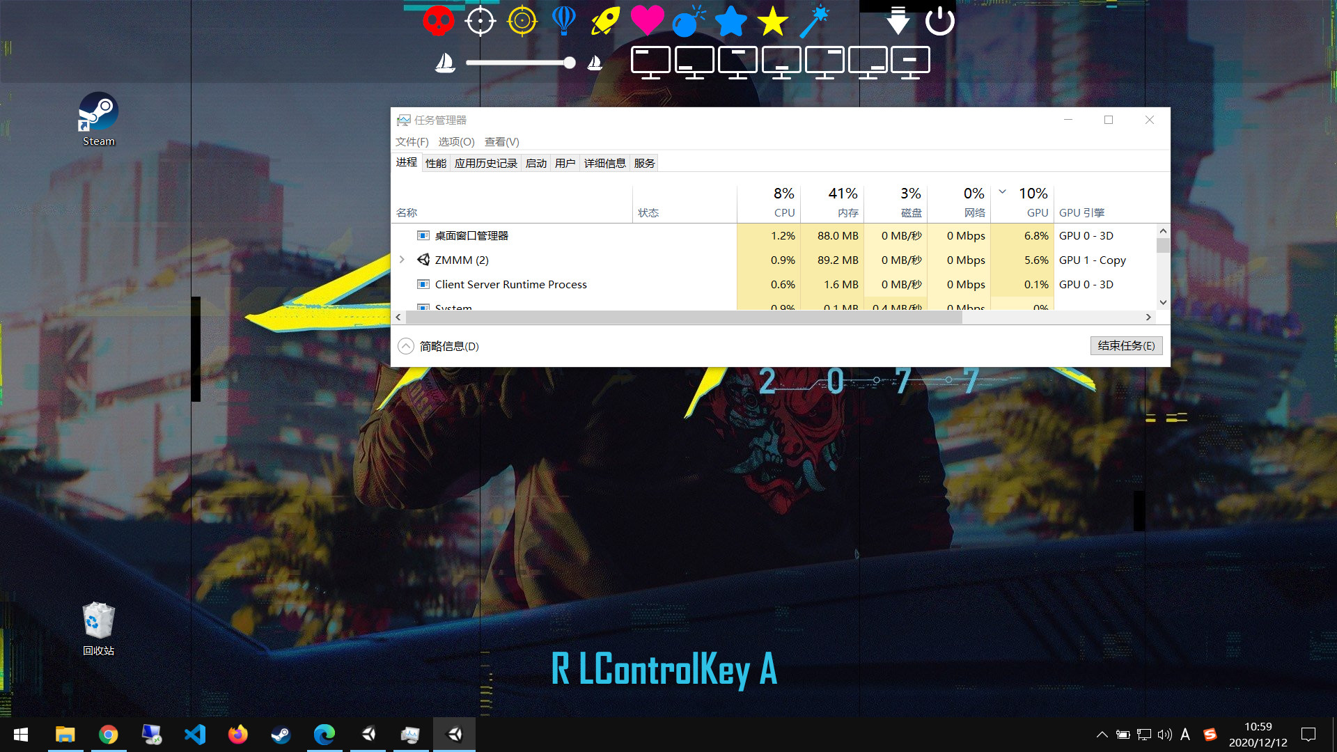Switch to the 性能 tab
Viewport: 1337px width, 752px height.
pyautogui.click(x=436, y=163)
